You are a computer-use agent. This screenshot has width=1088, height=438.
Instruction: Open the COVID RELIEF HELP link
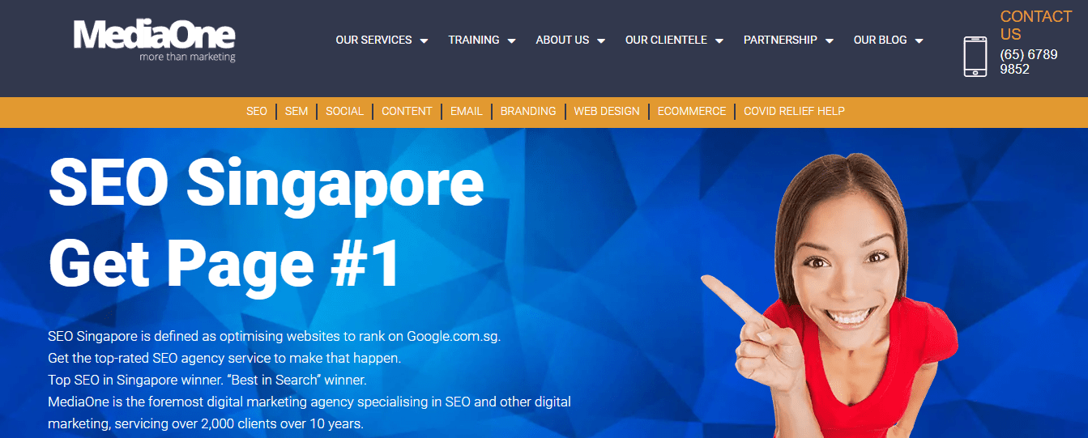click(794, 111)
